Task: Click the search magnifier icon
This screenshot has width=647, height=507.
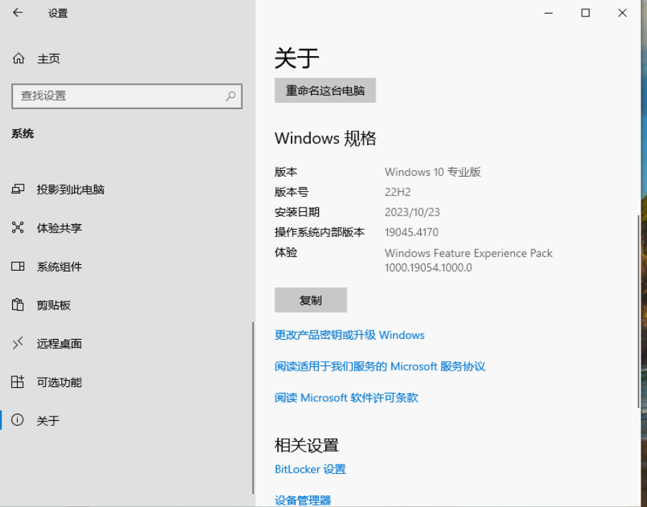Action: 231,96
